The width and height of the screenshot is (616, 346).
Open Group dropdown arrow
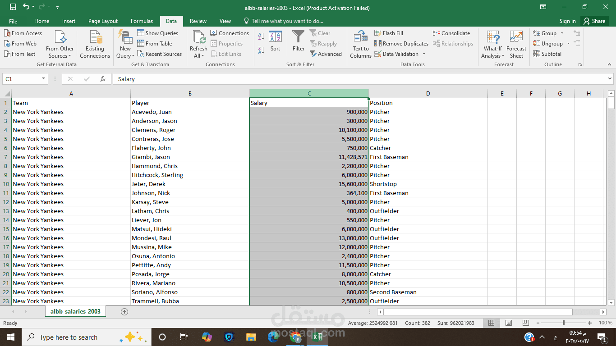[562, 33]
